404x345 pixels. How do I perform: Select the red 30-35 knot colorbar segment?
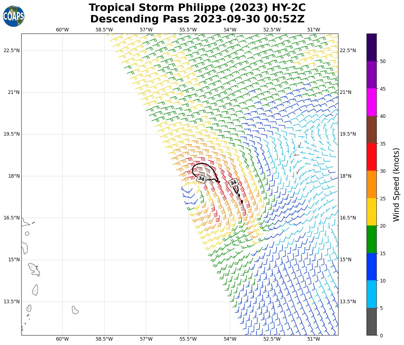click(x=371, y=157)
